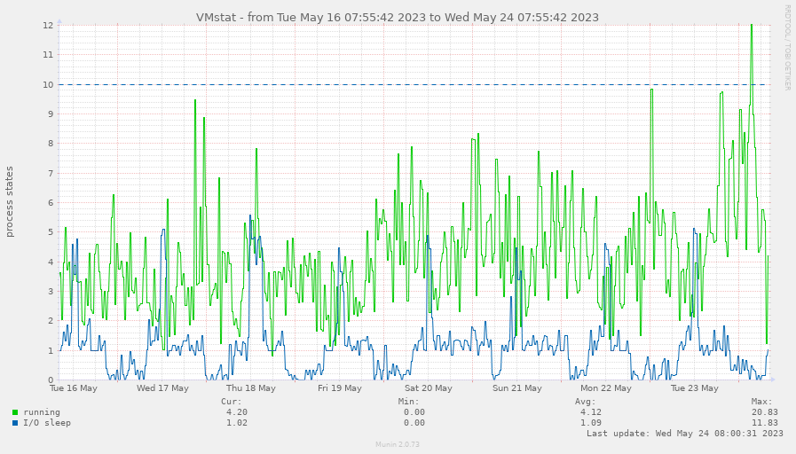Click the y-axis value 12 label

48,26
